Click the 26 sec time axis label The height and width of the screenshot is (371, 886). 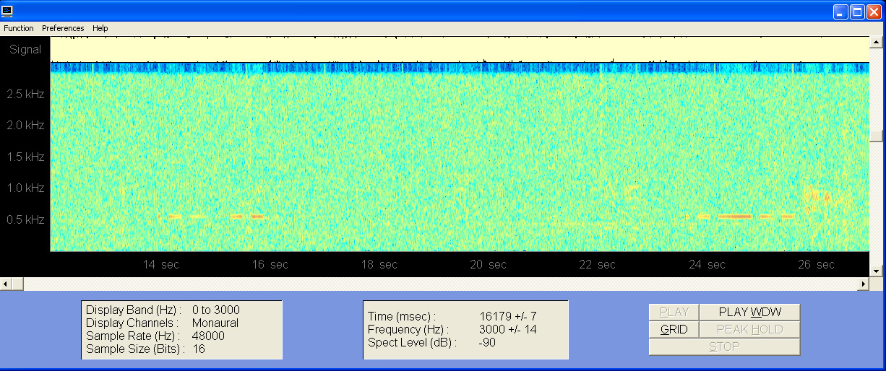pos(816,265)
